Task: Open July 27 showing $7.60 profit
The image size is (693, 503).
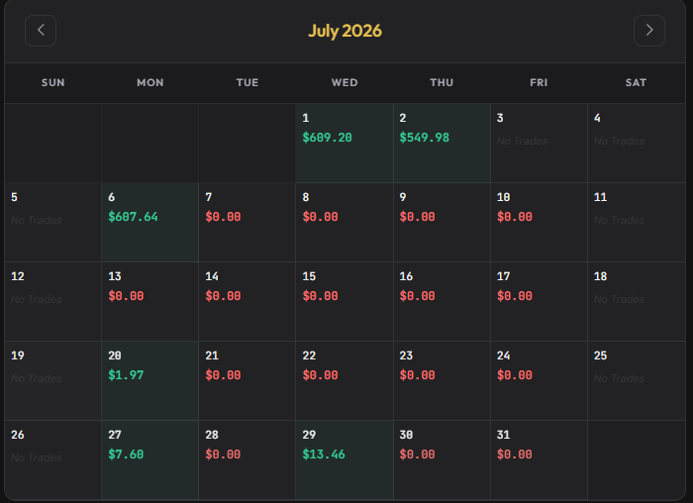Action: click(150, 460)
